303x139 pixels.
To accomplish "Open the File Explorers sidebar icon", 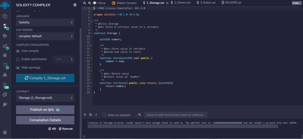I will (x=5, y=16).
